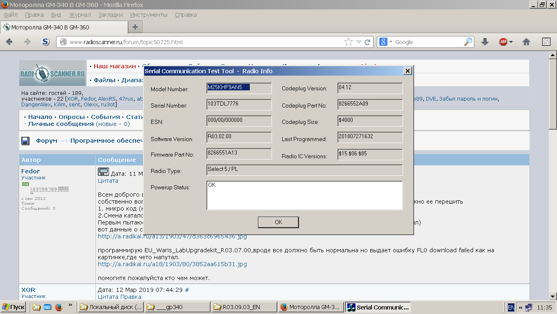
Task: Switch to R03.09.03_EN taskbar folder
Action: point(244,307)
